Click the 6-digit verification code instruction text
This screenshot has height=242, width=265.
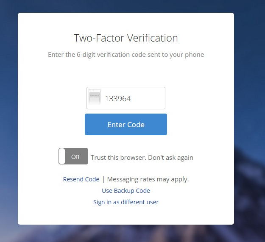click(x=126, y=55)
